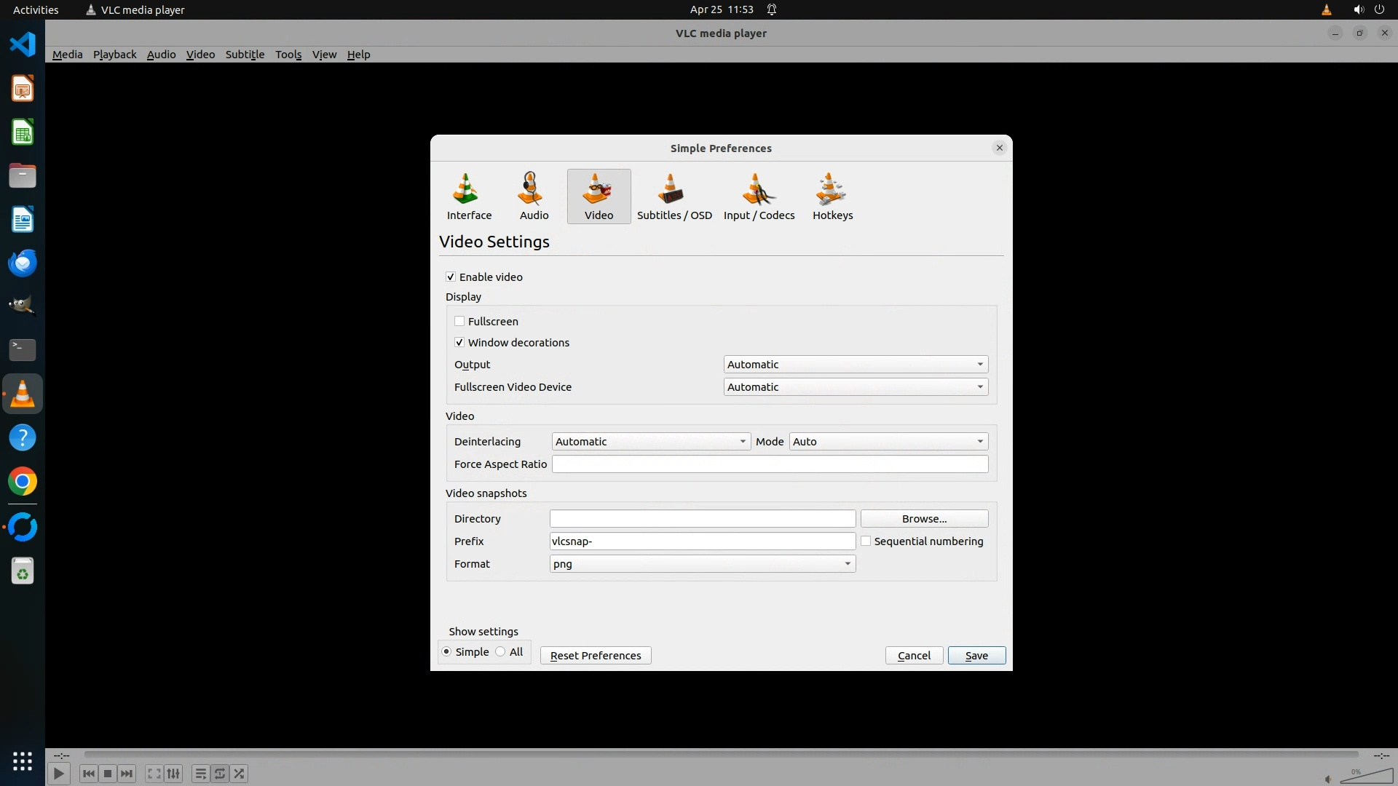Image resolution: width=1398 pixels, height=786 pixels.
Task: Click the Force Aspect Ratio input field
Action: [x=770, y=464]
